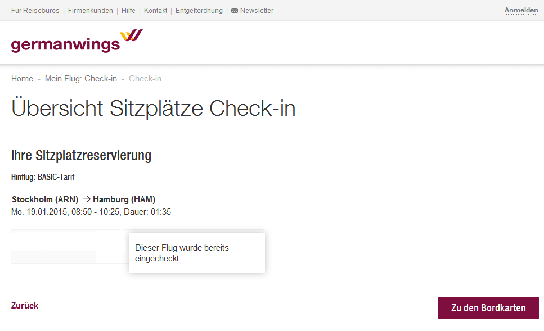Open the Für Reisebüros link
This screenshot has width=544, height=331.
click(35, 11)
